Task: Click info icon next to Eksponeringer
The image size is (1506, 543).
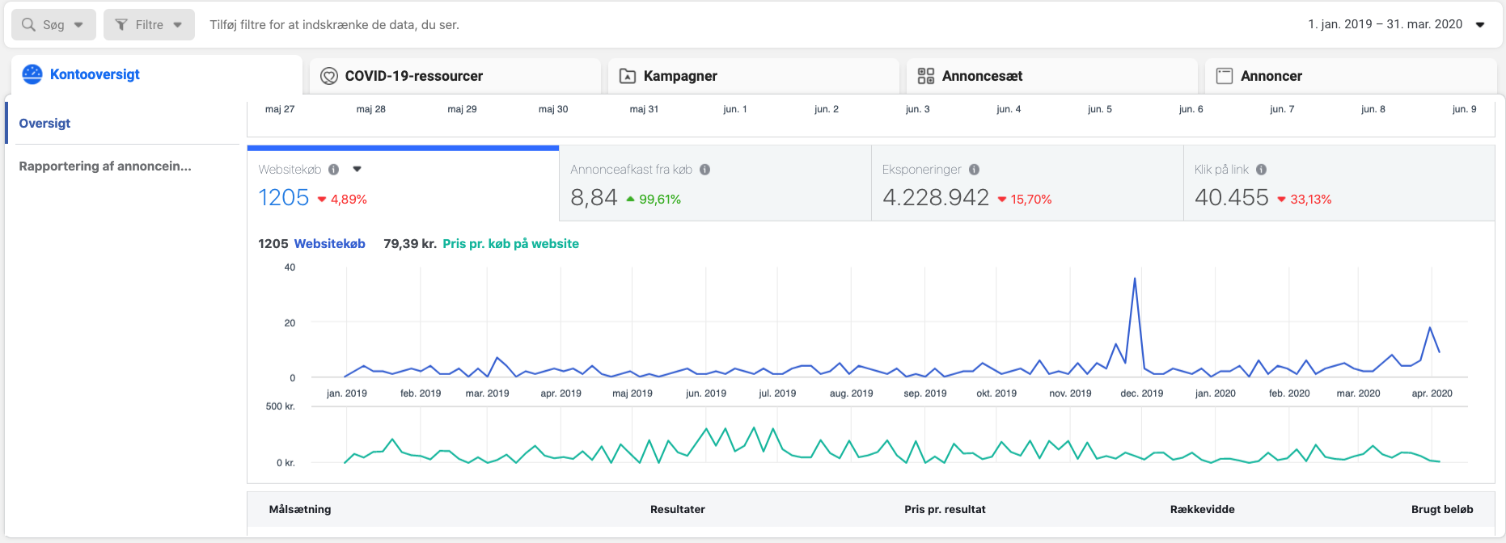Action: pyautogui.click(x=975, y=170)
